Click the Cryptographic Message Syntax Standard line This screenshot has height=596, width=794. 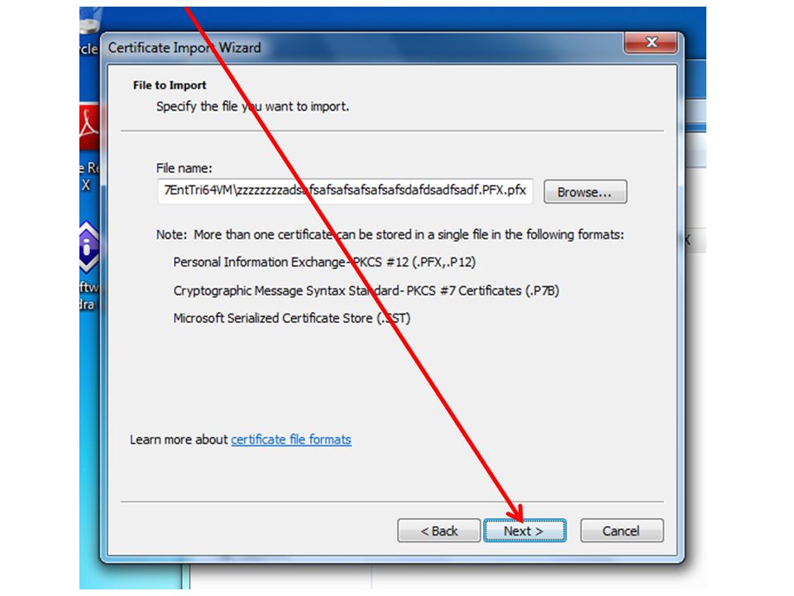(x=366, y=291)
